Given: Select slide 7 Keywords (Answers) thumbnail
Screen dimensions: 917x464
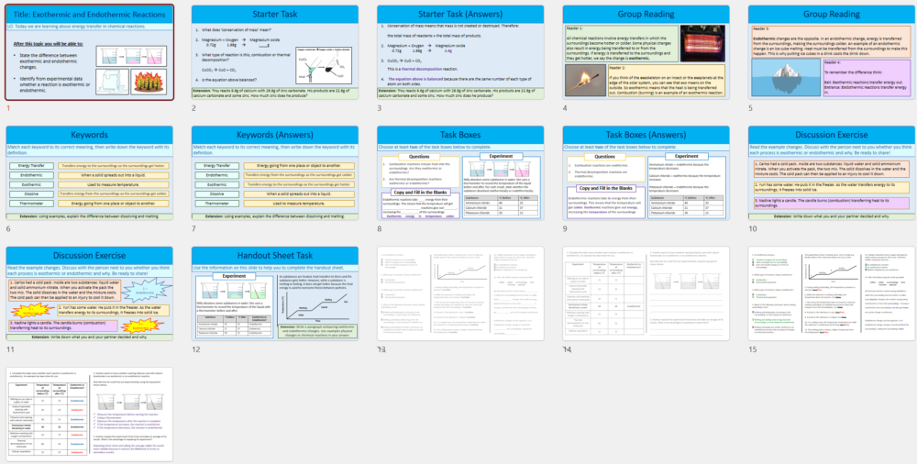Looking at the screenshot, I should 275,173.
